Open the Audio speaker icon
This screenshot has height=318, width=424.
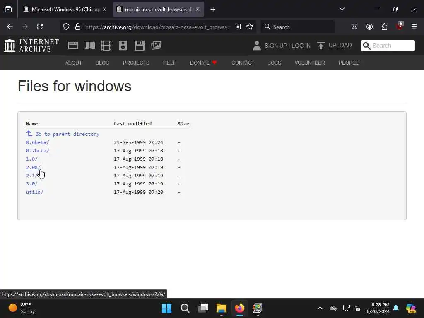tap(123, 46)
